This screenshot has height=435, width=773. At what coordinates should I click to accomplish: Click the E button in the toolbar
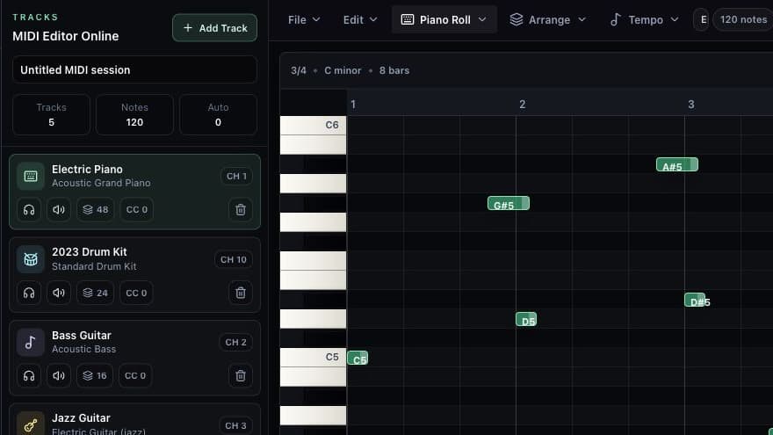coord(701,19)
